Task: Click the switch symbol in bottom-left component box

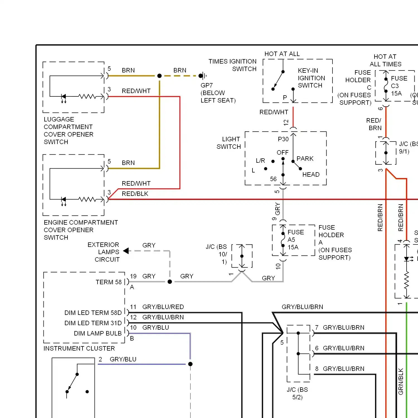Action: 77,383
